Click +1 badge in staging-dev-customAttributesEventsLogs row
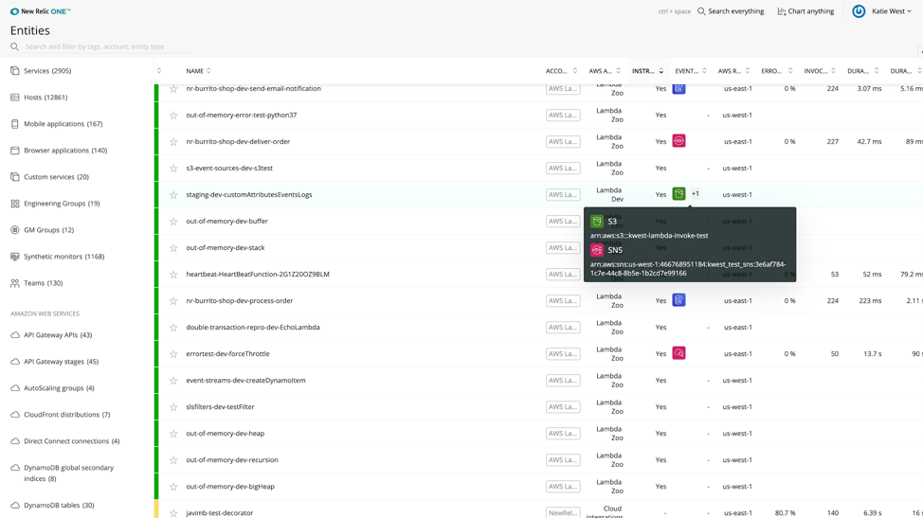The height and width of the screenshot is (518, 923). [696, 193]
